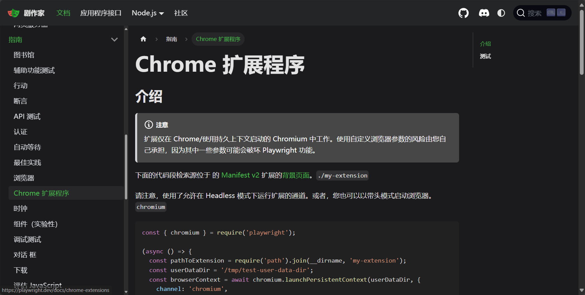Select Chrome 扩展程序 sidebar item
The width and height of the screenshot is (585, 295).
tap(66, 193)
